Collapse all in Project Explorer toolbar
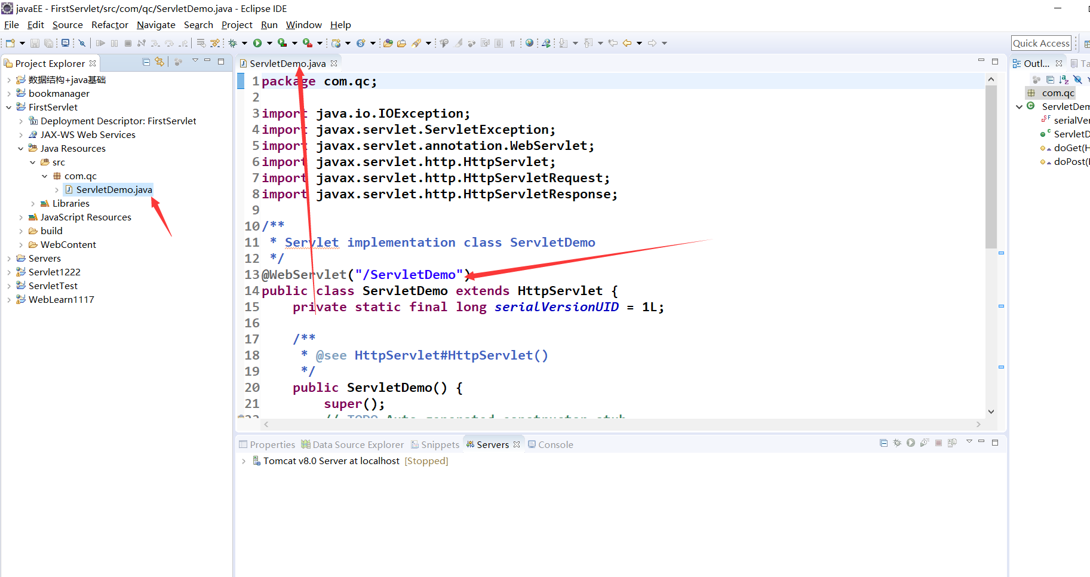 (x=146, y=62)
